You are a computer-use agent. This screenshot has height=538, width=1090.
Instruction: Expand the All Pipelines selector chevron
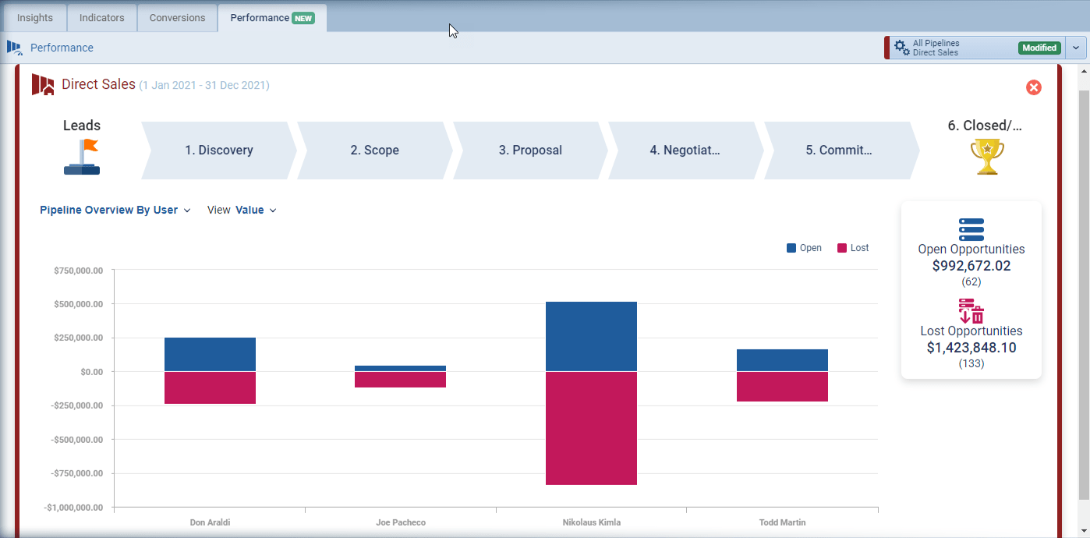[1076, 48]
